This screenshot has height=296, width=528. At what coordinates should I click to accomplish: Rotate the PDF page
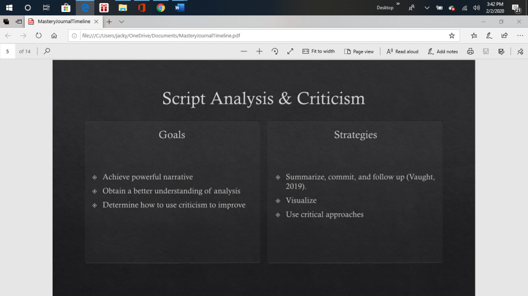pos(275,51)
